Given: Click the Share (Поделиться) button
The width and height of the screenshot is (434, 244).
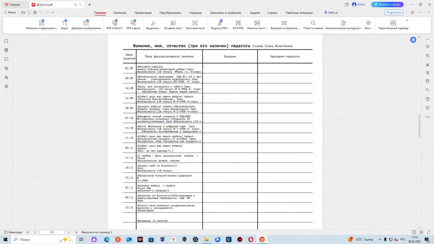Looking at the screenshot, I should click(393, 12).
